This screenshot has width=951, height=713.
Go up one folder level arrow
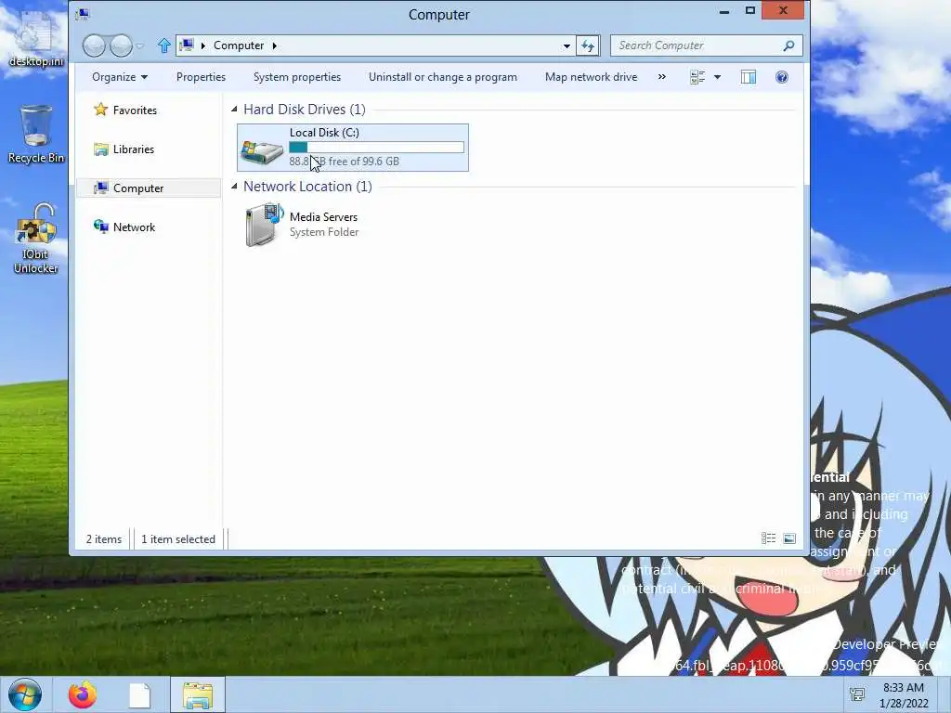[x=163, y=45]
